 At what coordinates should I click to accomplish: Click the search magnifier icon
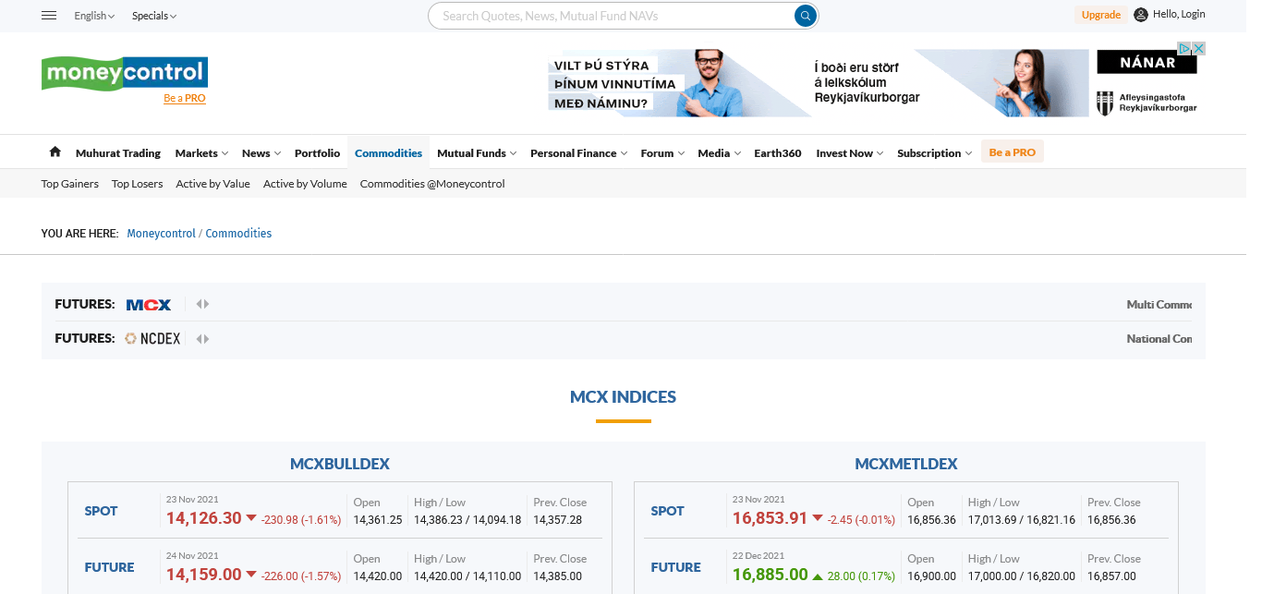tap(806, 16)
